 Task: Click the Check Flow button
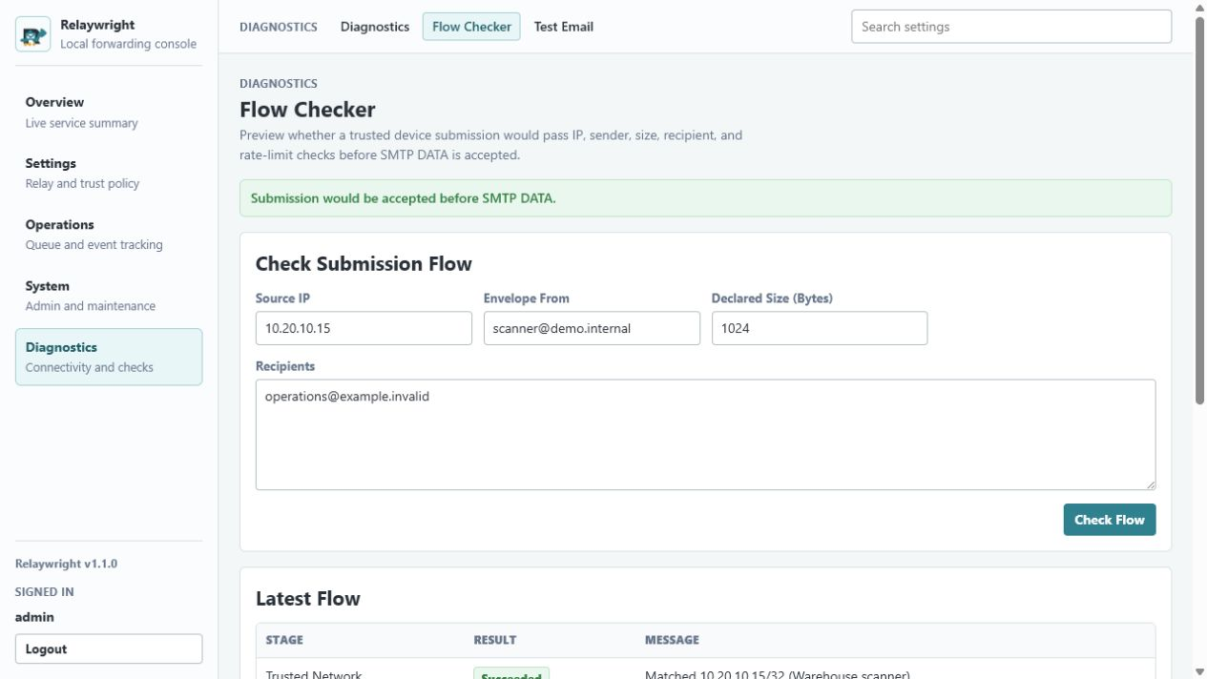1110,520
